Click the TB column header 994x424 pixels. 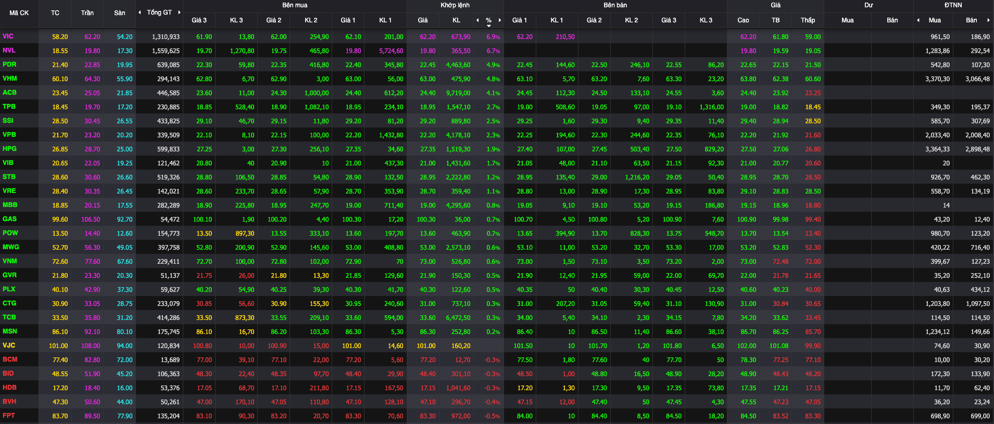(x=776, y=20)
